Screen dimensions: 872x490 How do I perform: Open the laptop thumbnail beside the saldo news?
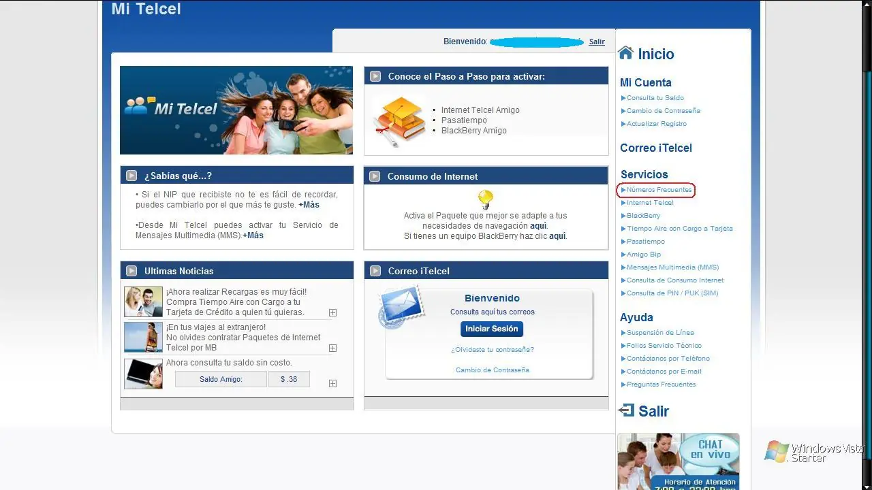pyautogui.click(x=143, y=374)
